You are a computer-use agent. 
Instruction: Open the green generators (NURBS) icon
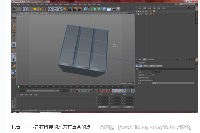95,9
